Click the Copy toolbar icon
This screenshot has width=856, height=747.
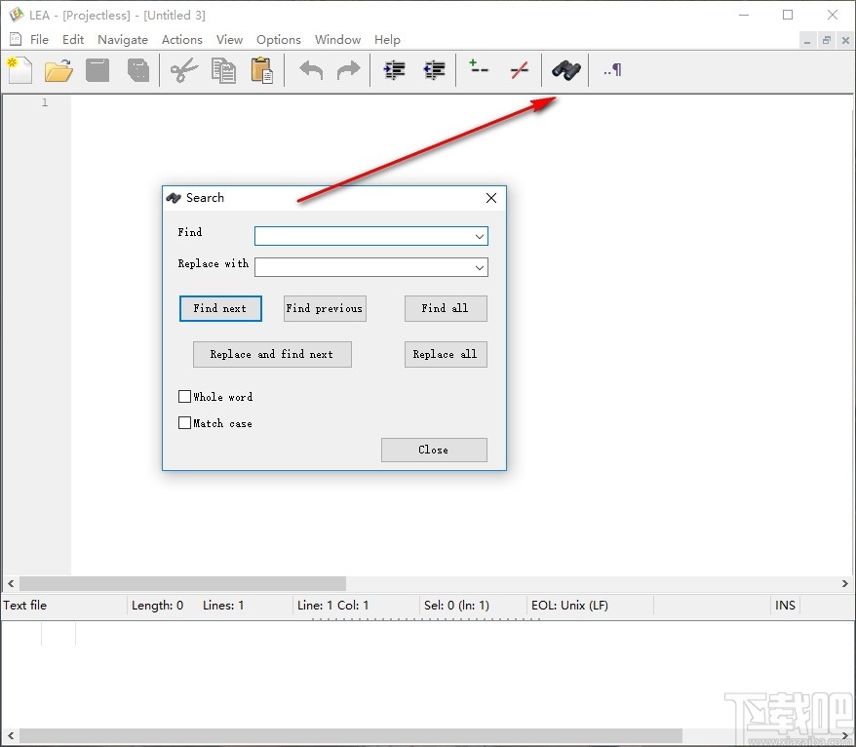point(223,70)
